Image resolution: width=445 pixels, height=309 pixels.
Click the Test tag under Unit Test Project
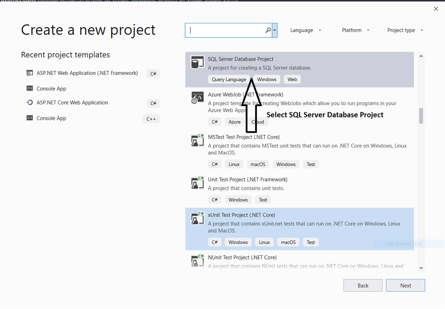(x=263, y=200)
